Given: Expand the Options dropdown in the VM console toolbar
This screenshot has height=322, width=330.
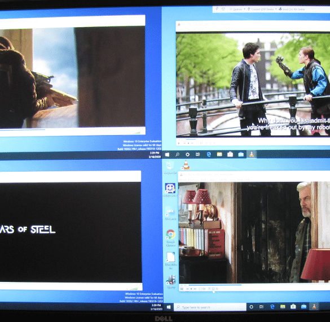Looking at the screenshot, I should (237, 9).
